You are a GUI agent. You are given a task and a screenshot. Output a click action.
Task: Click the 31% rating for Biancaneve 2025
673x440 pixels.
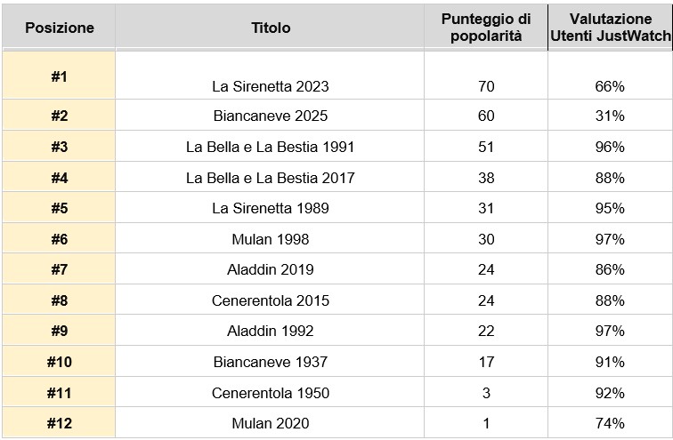[x=610, y=116]
